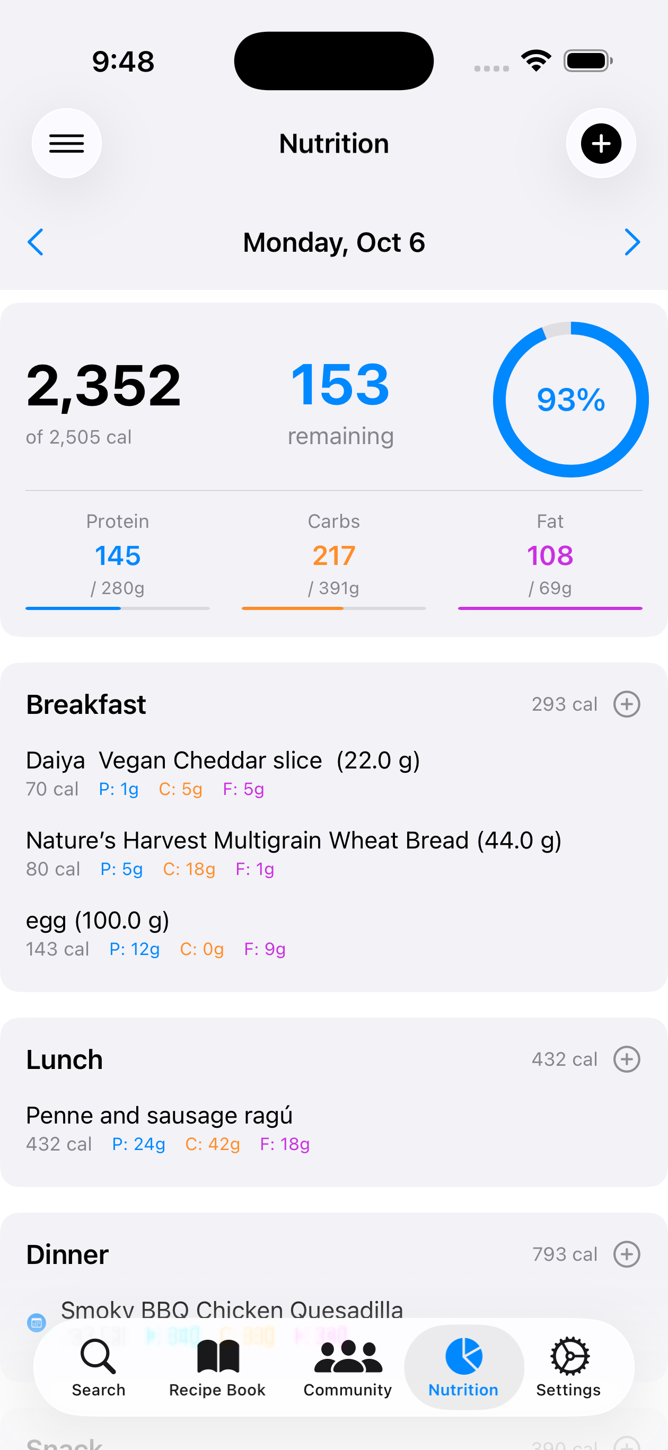Go to the previous day
Screen dimensions: 668x1450
point(36,243)
